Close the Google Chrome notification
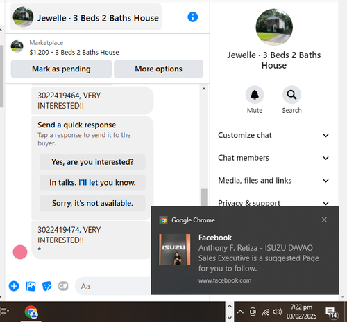The height and width of the screenshot is (322, 347). pyautogui.click(x=324, y=220)
